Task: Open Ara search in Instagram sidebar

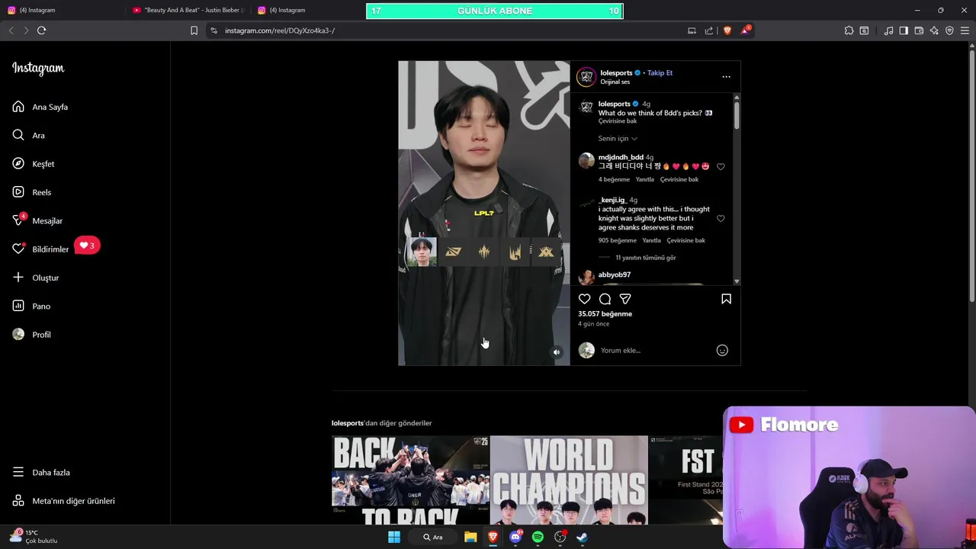Action: click(29, 135)
